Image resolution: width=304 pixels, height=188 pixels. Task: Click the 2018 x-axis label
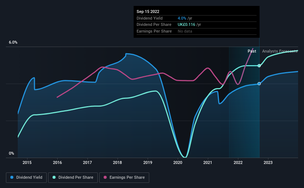tap(117, 162)
